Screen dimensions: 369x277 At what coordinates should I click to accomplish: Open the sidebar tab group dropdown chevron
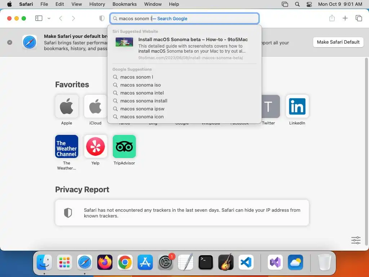pos(49,18)
